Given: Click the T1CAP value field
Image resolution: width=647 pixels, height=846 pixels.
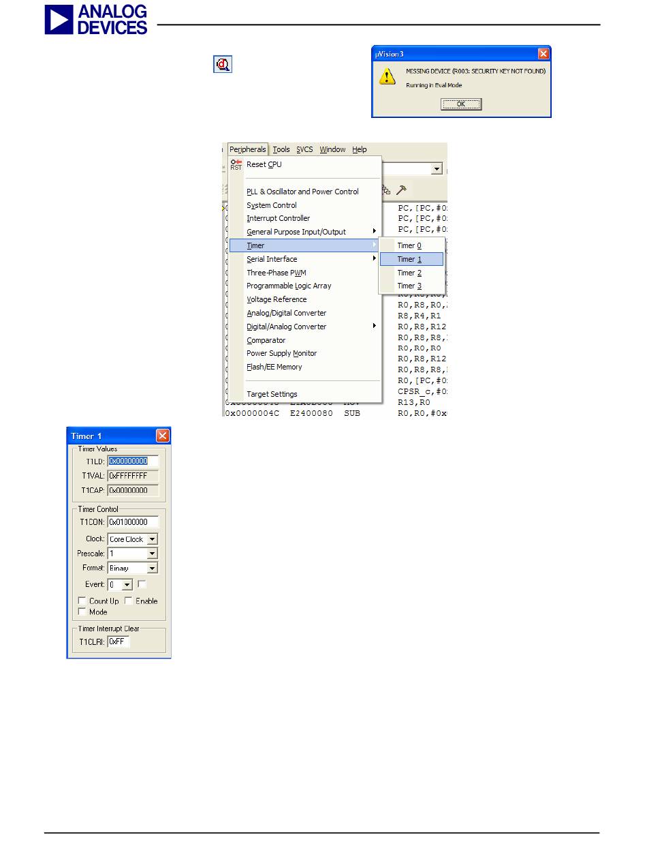Looking at the screenshot, I should coord(133,490).
